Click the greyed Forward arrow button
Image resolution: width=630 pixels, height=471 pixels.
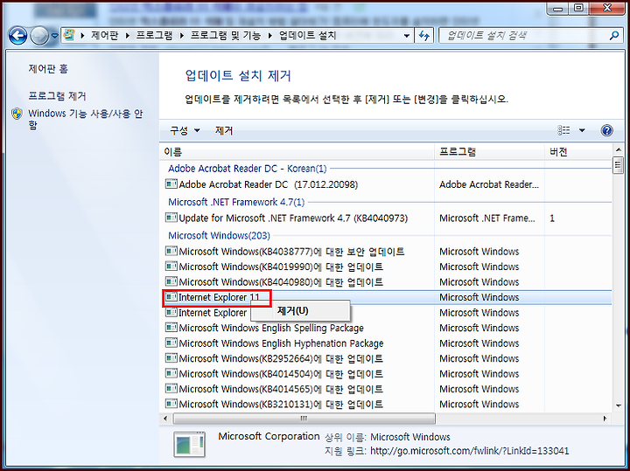(39, 36)
